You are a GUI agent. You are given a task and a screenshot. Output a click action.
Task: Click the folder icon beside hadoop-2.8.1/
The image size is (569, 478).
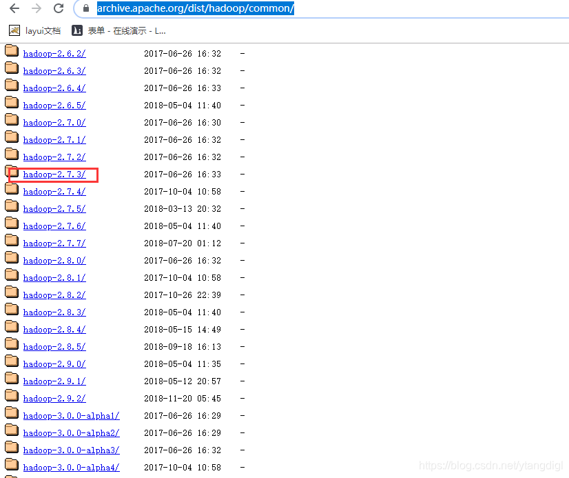tap(12, 275)
